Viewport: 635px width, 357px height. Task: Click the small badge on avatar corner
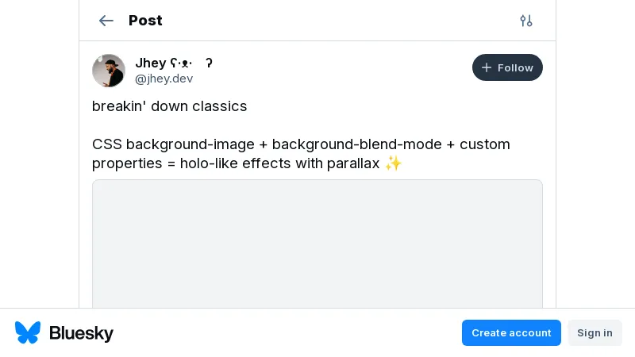(x=98, y=59)
